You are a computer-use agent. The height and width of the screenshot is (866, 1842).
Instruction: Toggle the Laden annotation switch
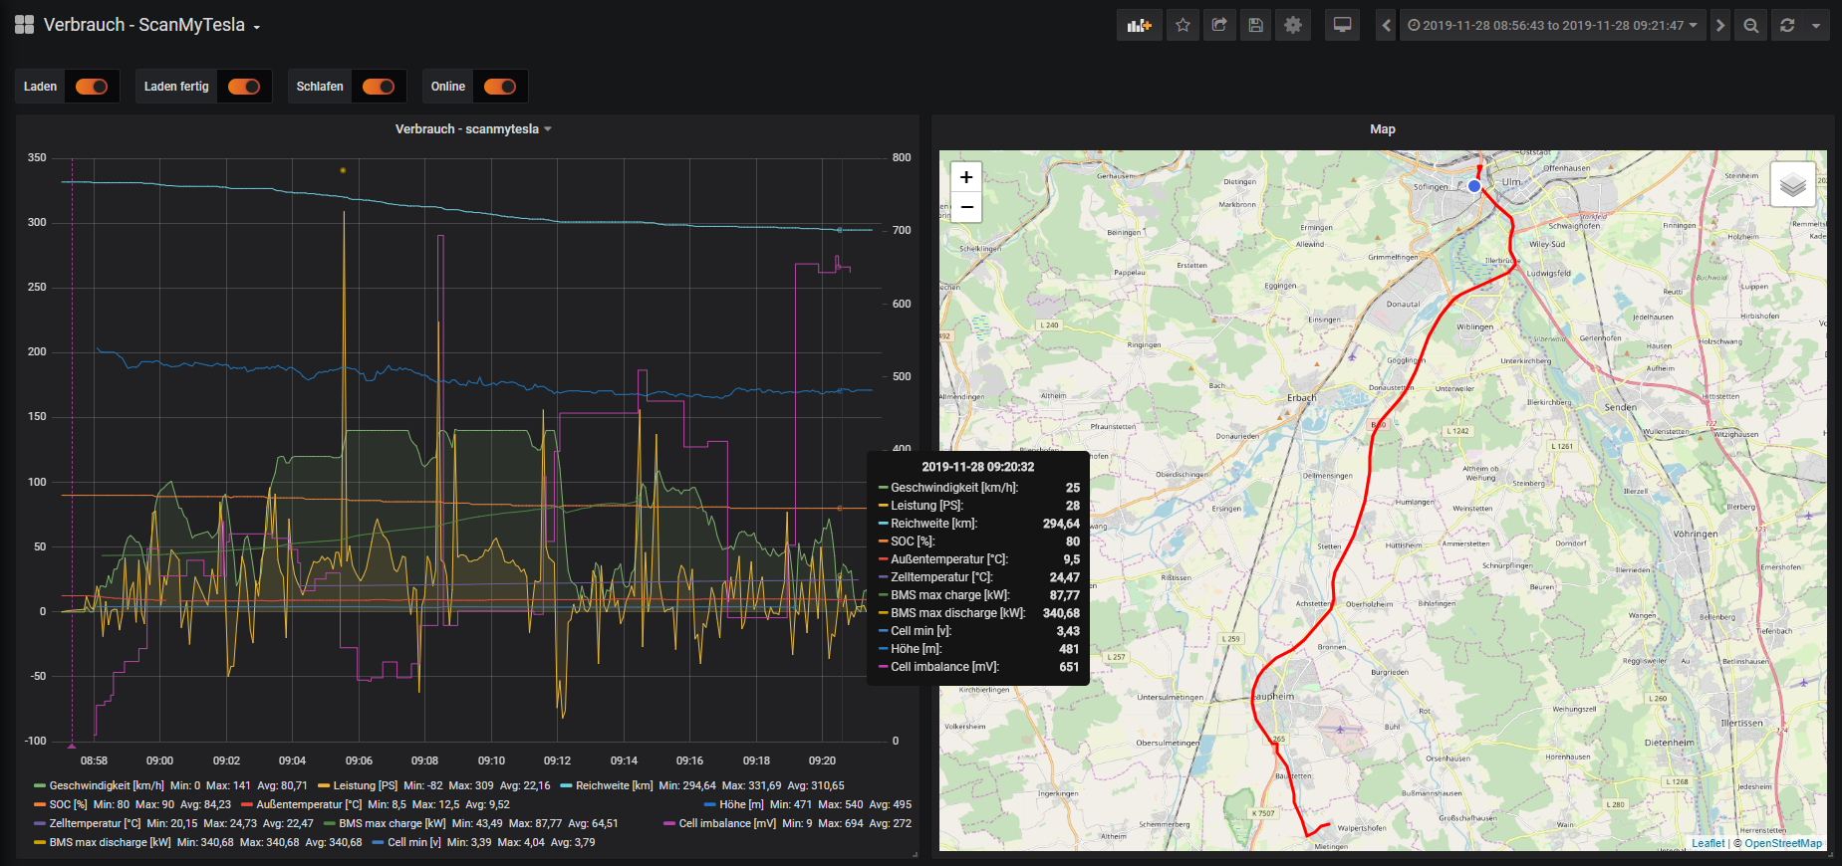92,87
